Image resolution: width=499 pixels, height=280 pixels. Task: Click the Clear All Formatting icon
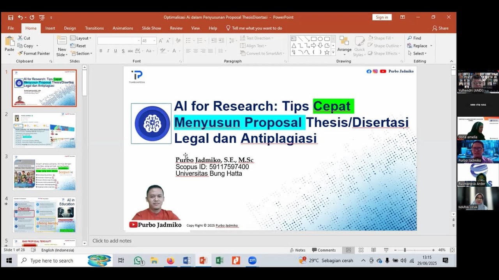[x=178, y=40]
